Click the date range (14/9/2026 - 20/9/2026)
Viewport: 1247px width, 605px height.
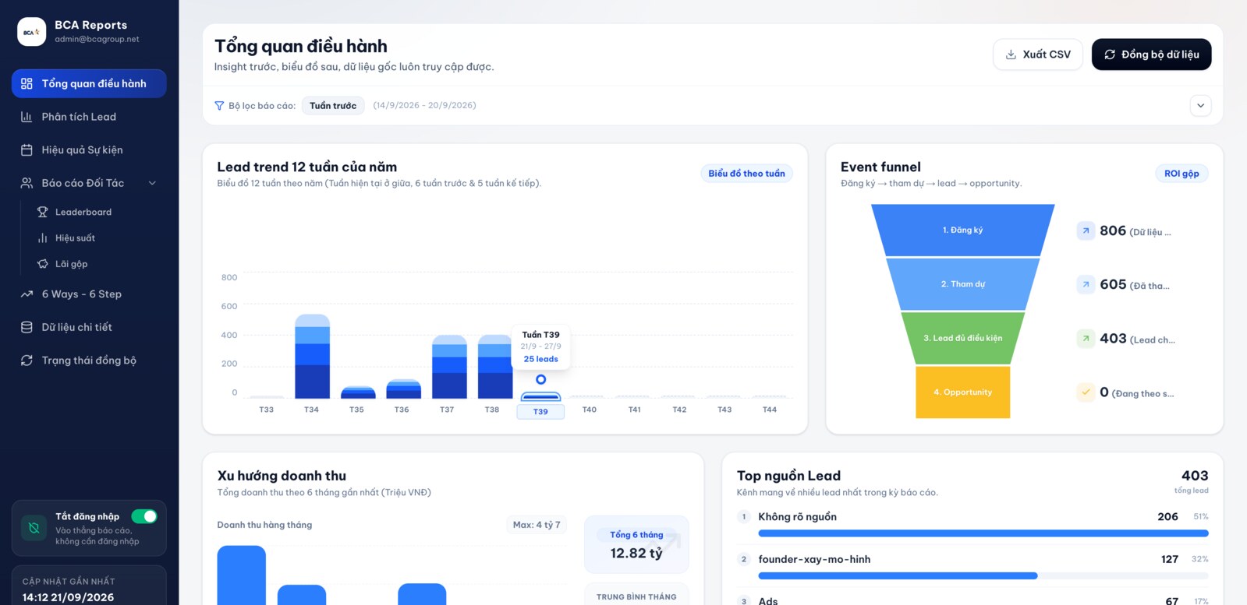[x=424, y=105]
